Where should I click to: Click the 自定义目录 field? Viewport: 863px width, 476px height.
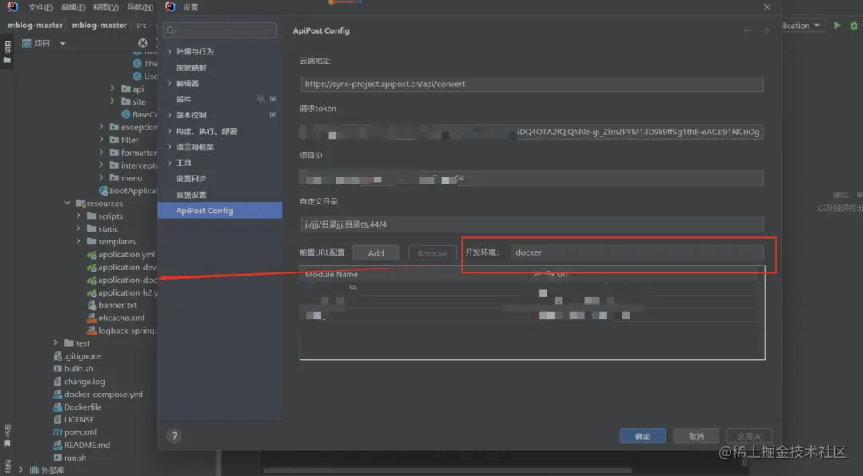click(x=531, y=224)
